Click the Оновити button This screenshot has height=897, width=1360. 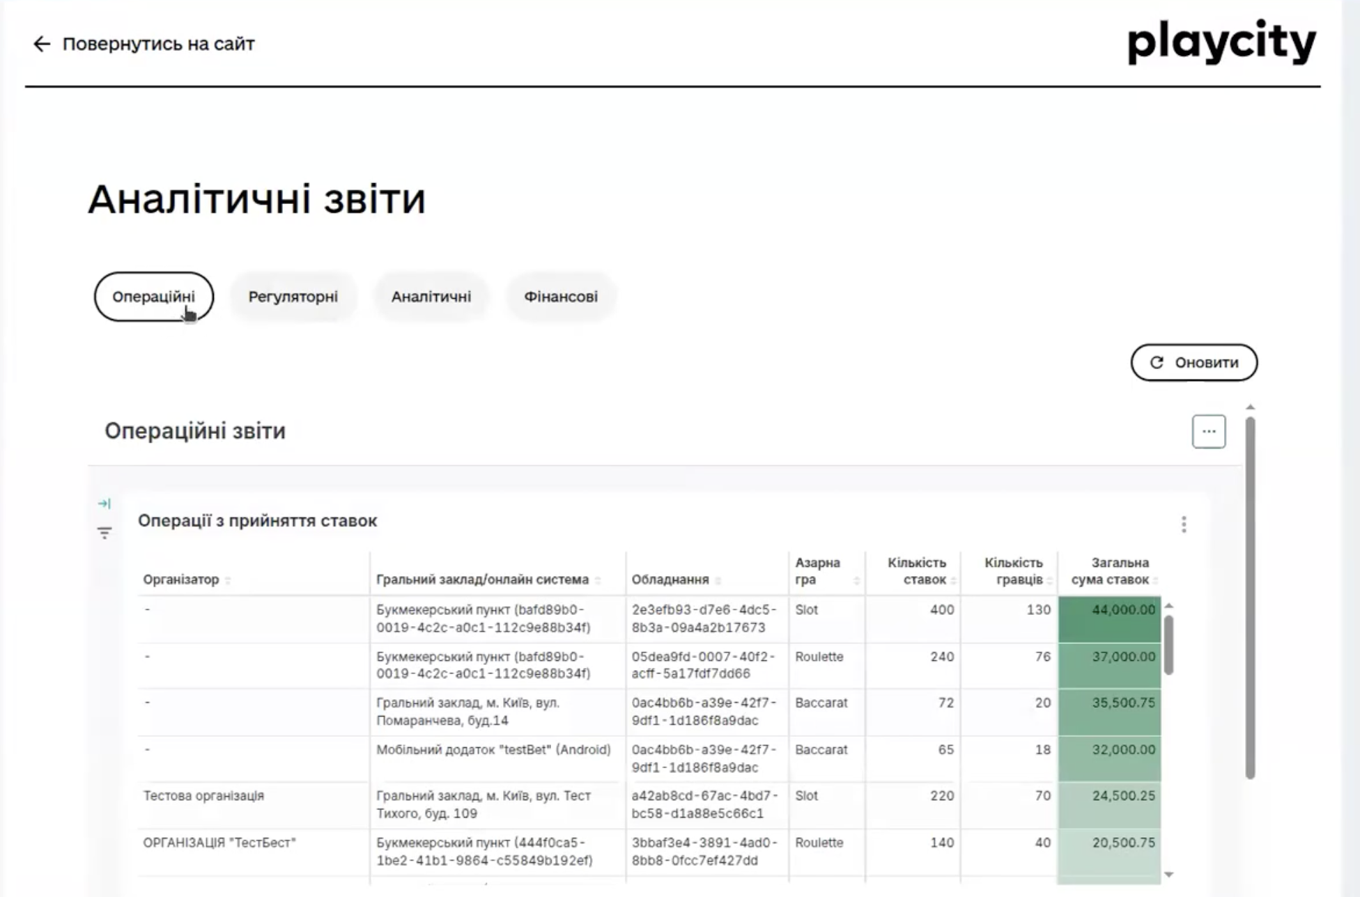pyautogui.click(x=1194, y=362)
